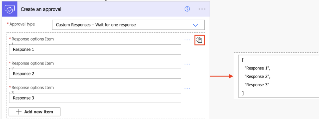Image resolution: width=319 pixels, height=119 pixels.
Task: Click the Response 2 input field
Action: click(x=95, y=74)
